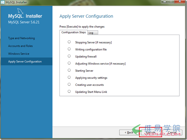Click the Execute button
Image resolution: width=187 pixels, height=140 pixels.
(150, 132)
